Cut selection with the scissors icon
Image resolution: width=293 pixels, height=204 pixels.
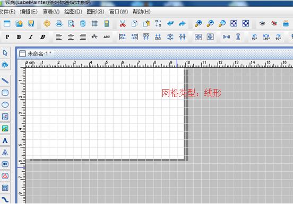tap(123, 24)
